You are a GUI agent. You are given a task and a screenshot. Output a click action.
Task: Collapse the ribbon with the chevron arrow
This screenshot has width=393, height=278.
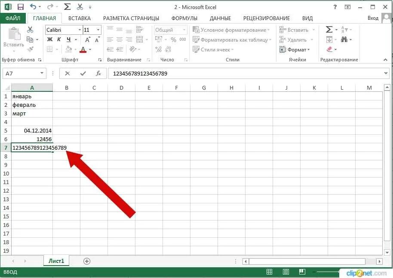click(386, 60)
